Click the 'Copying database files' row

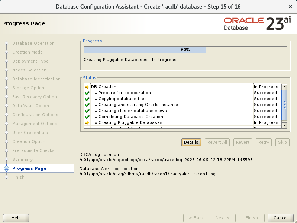[x=183, y=99]
